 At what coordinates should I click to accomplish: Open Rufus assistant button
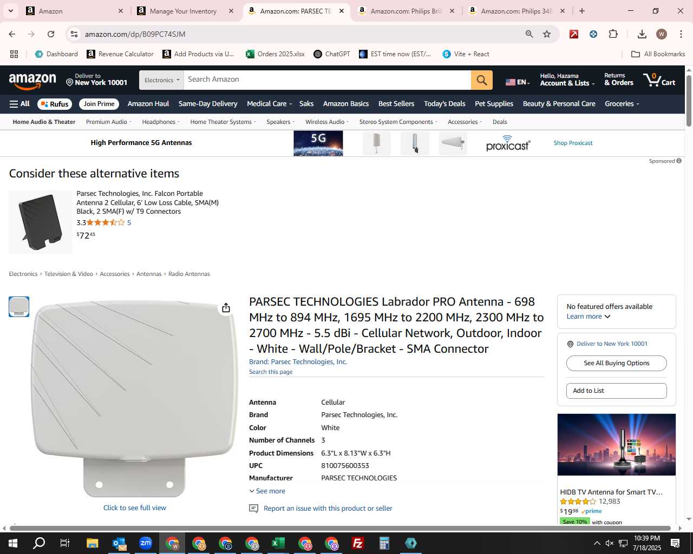pyautogui.click(x=55, y=104)
